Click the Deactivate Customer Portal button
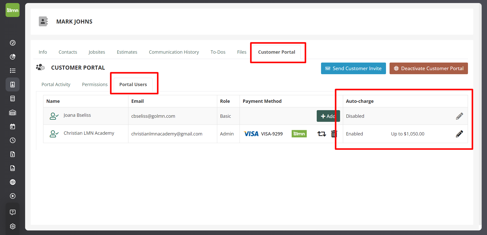Screen dimensions: 487x235 tap(428, 68)
